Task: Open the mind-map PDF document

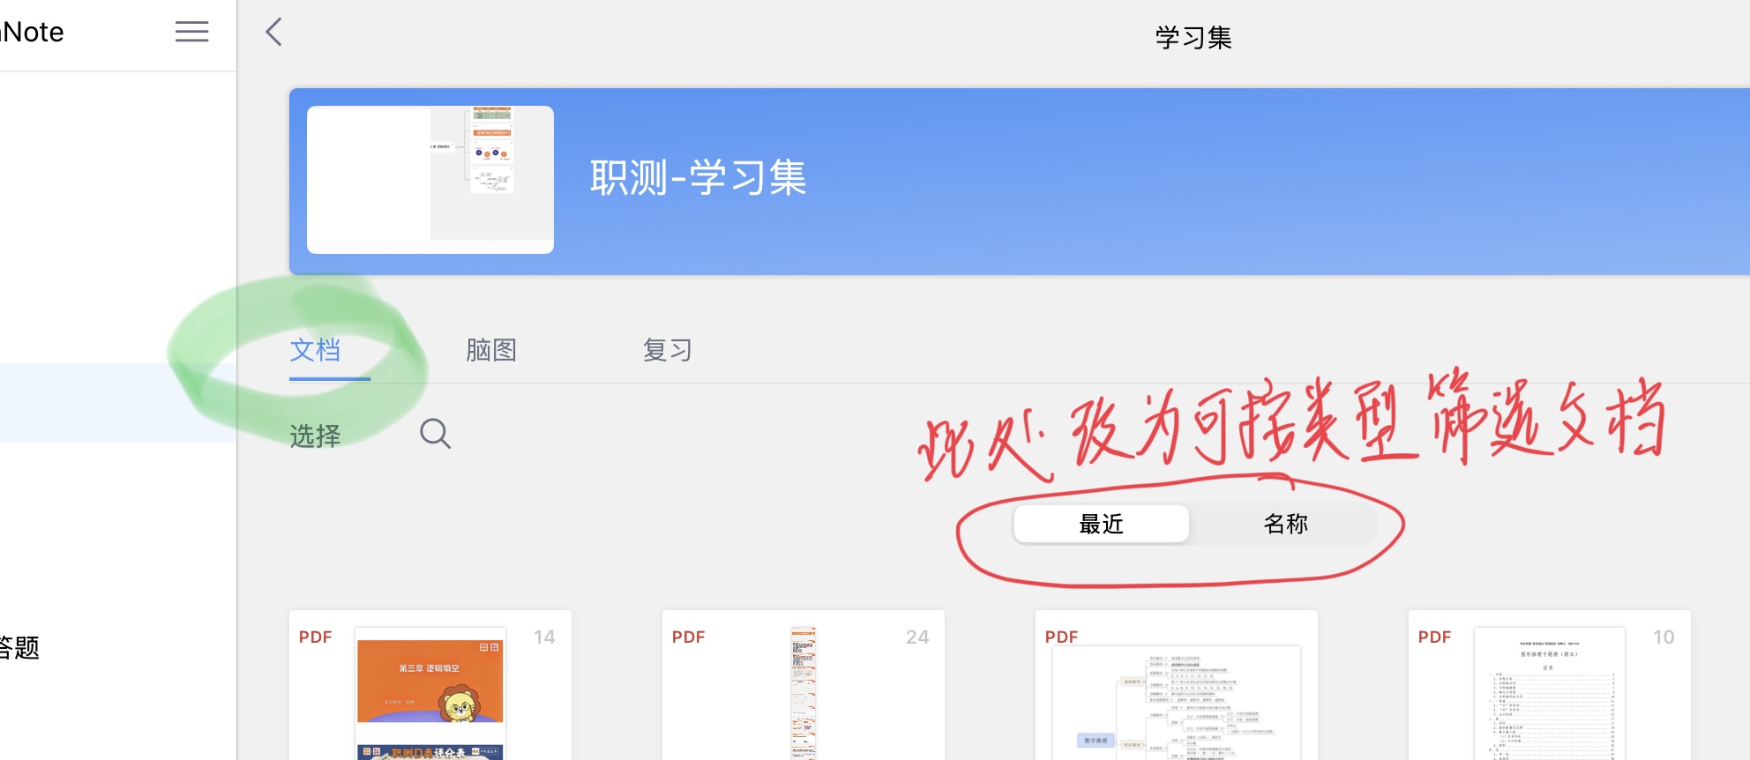Action: pos(1177,685)
